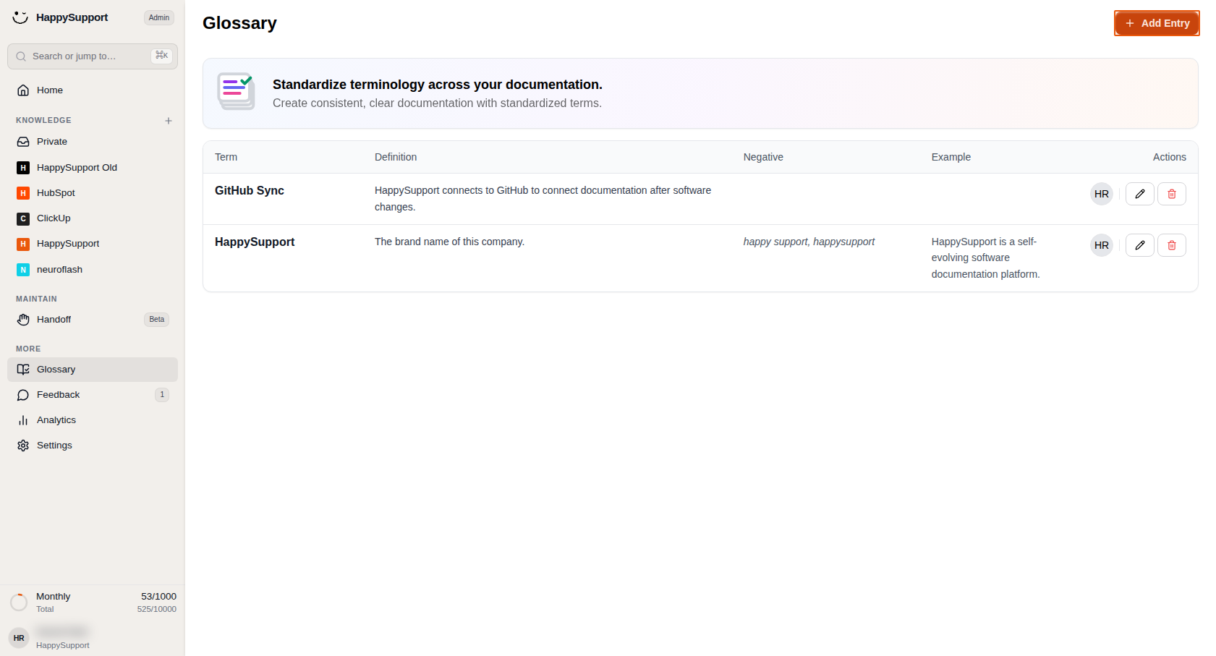Click the negative terms "happy support, happysupport"

tap(809, 242)
